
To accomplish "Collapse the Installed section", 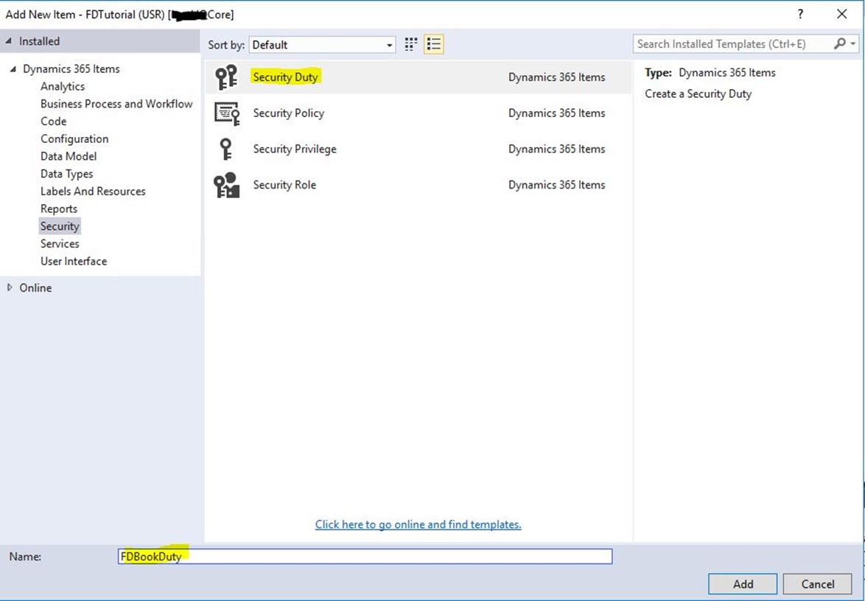I will 9,41.
